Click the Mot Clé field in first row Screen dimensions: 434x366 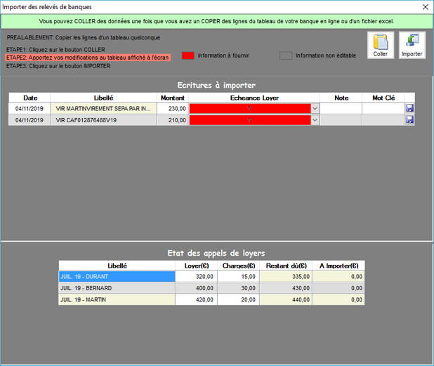pos(383,109)
